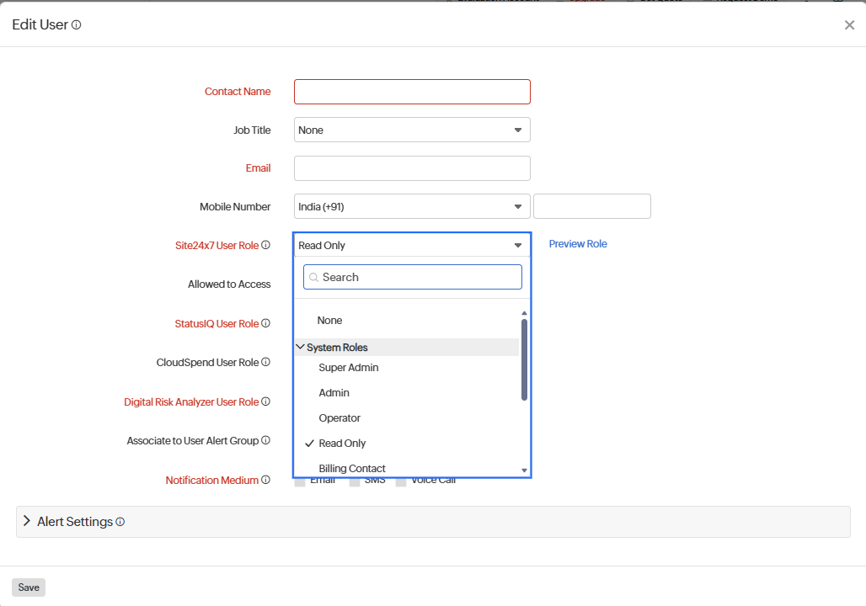Click info icon beside Digital Risk Analyzer User Role
The height and width of the screenshot is (606, 866).
point(265,401)
